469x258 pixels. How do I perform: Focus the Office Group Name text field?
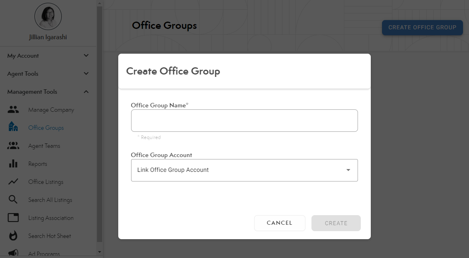pos(244,121)
